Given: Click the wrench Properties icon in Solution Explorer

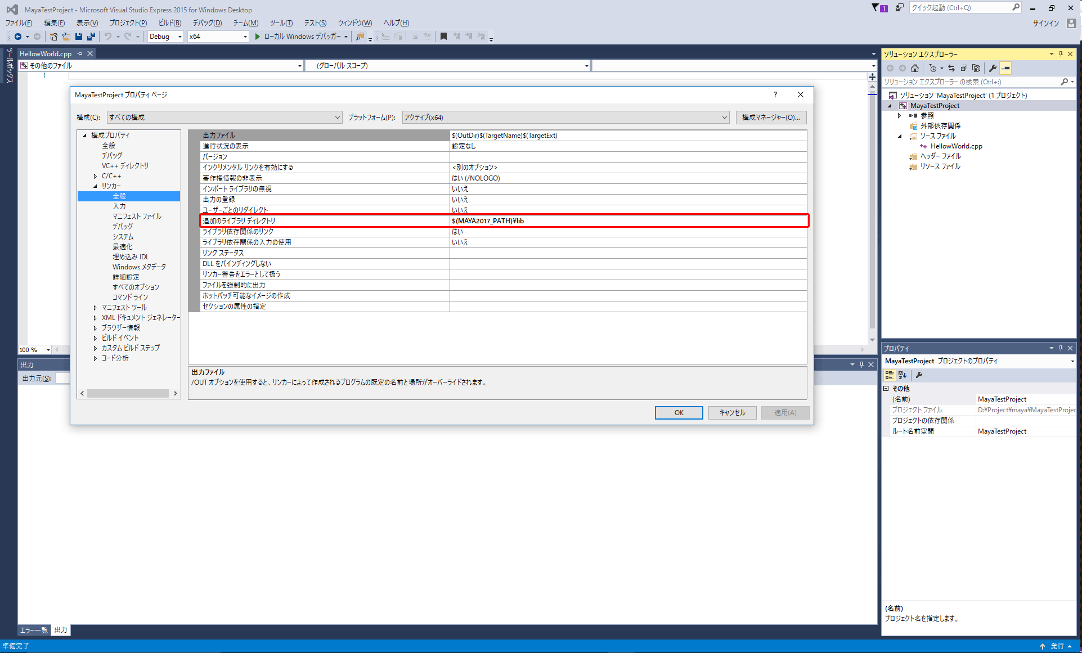Looking at the screenshot, I should coord(993,68).
